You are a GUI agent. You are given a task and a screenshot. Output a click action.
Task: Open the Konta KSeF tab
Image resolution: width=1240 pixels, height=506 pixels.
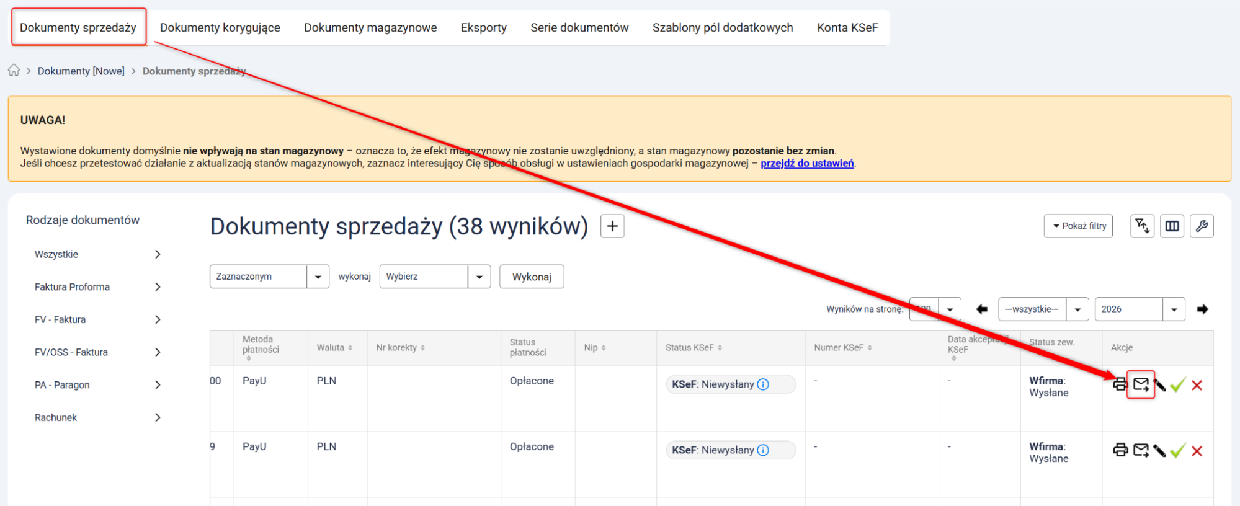[847, 27]
